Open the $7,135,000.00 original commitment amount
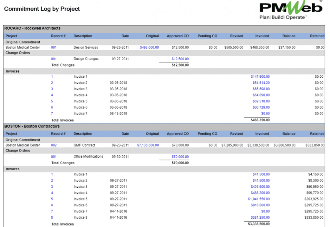The image size is (330, 227). click(148, 145)
